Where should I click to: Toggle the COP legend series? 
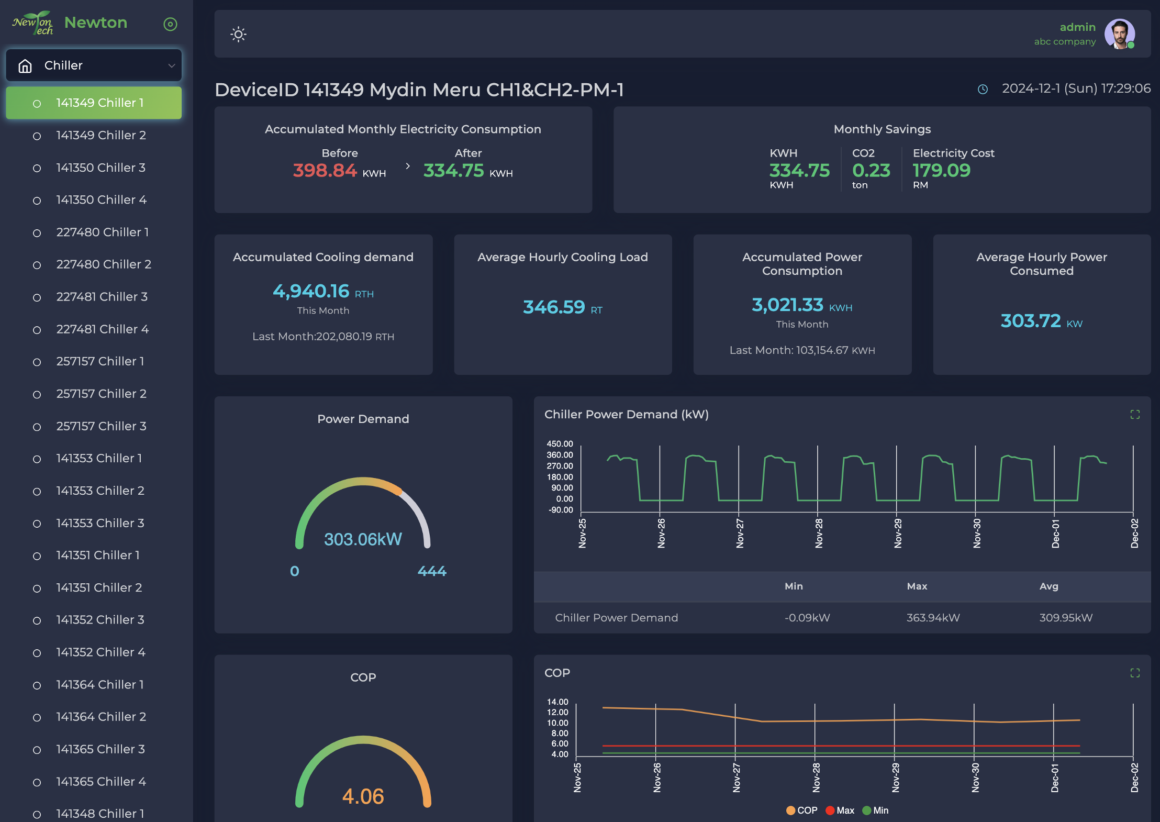click(801, 810)
